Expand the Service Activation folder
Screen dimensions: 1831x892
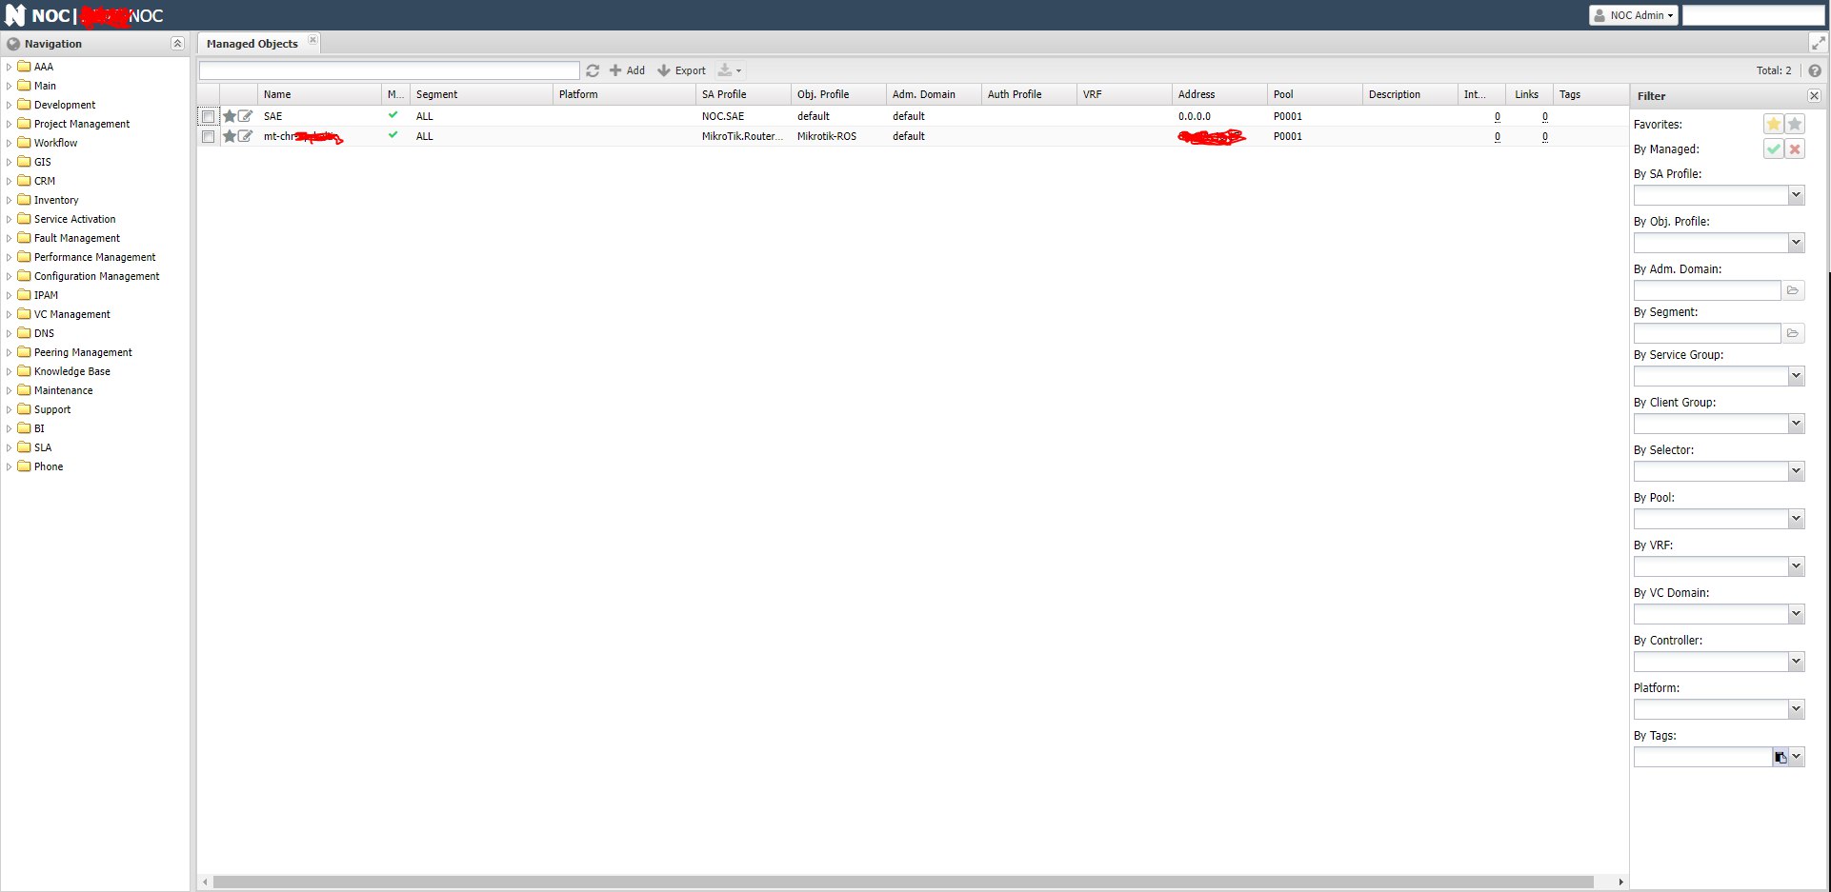(x=10, y=219)
